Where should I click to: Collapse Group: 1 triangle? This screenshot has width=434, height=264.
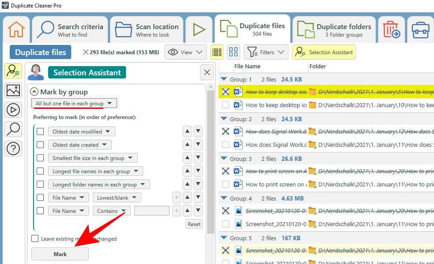pos(224,79)
